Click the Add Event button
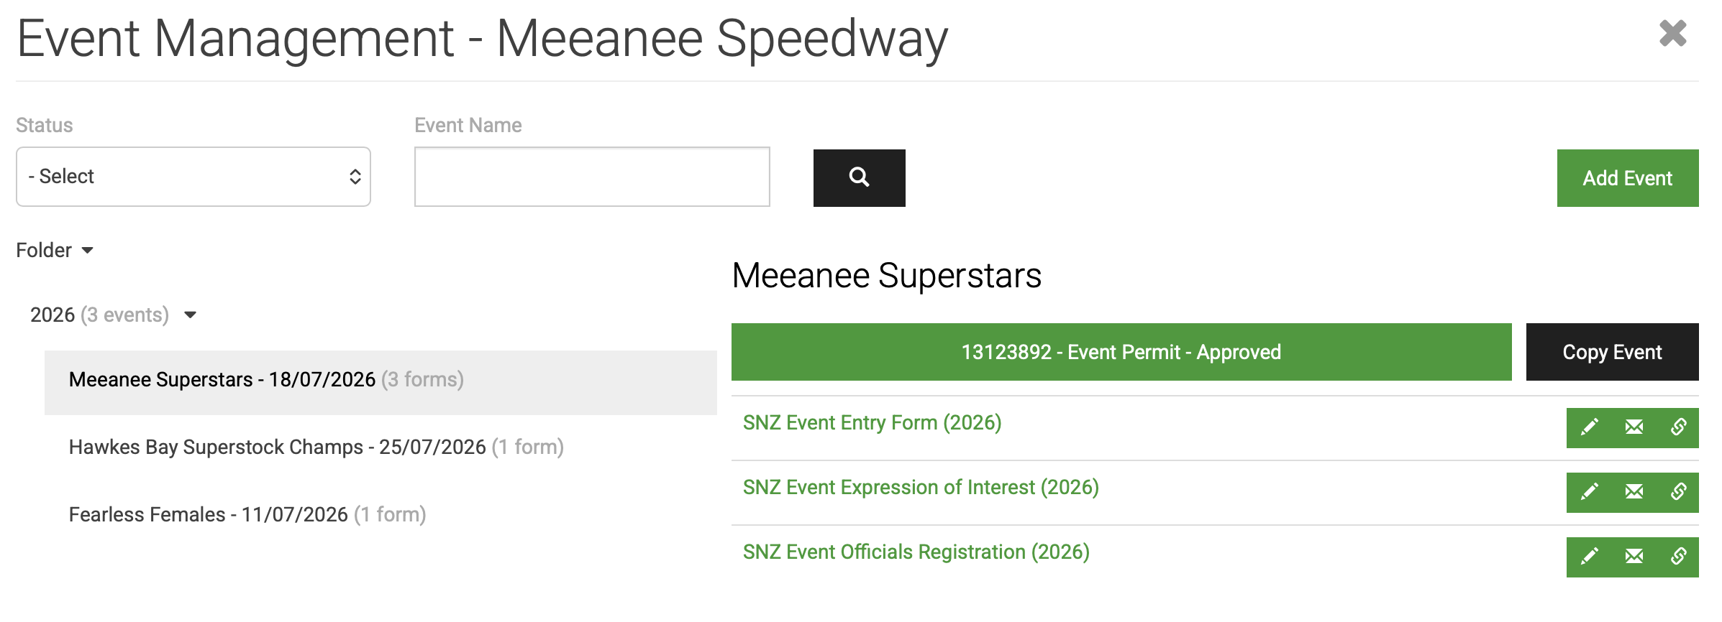Viewport: 1722px width, 622px height. coord(1627,177)
